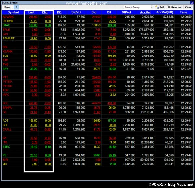Select the IVL symbol

click(x=5, y=112)
